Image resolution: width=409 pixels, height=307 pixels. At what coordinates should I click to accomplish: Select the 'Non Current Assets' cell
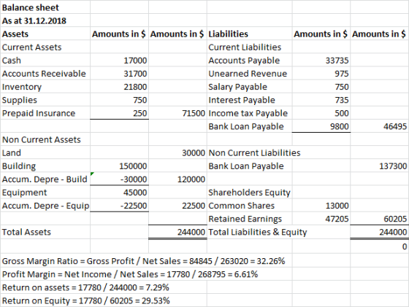pyautogui.click(x=45, y=139)
